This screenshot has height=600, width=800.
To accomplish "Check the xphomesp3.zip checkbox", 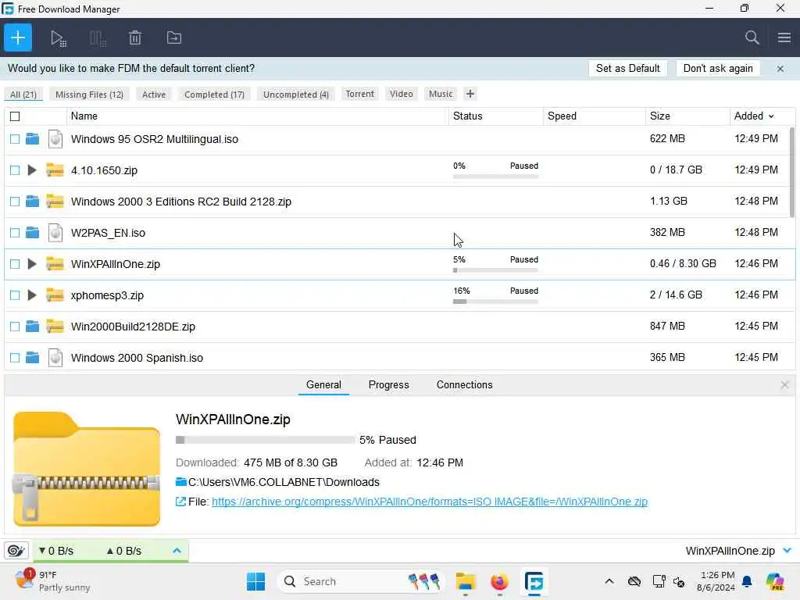I will click(x=15, y=295).
